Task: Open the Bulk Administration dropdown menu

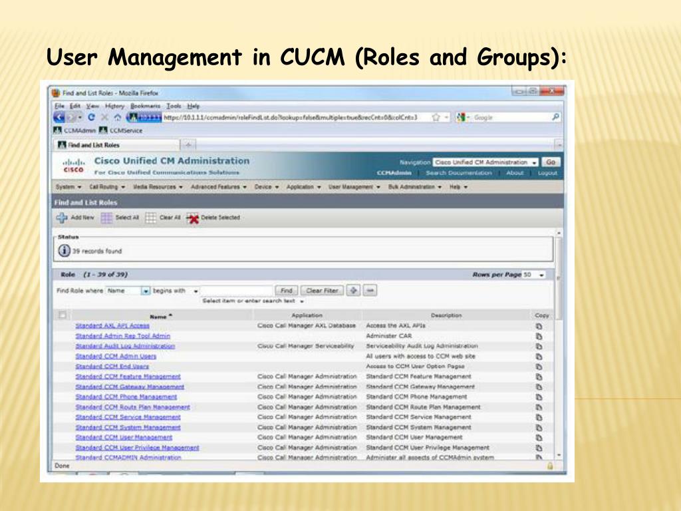Action: pos(415,187)
